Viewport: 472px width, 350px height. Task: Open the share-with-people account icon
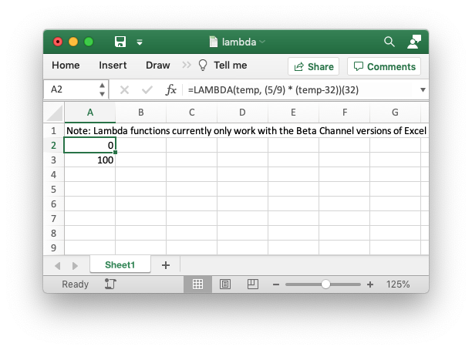coord(414,42)
